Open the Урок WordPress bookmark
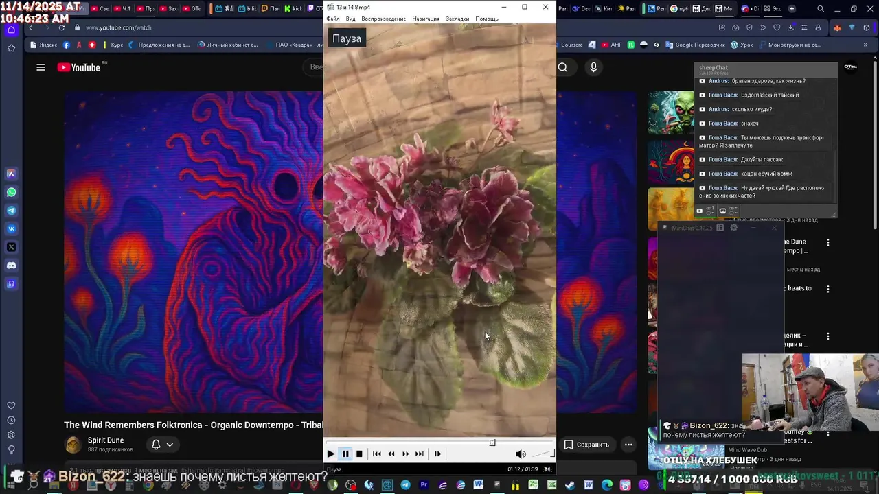 742,45
